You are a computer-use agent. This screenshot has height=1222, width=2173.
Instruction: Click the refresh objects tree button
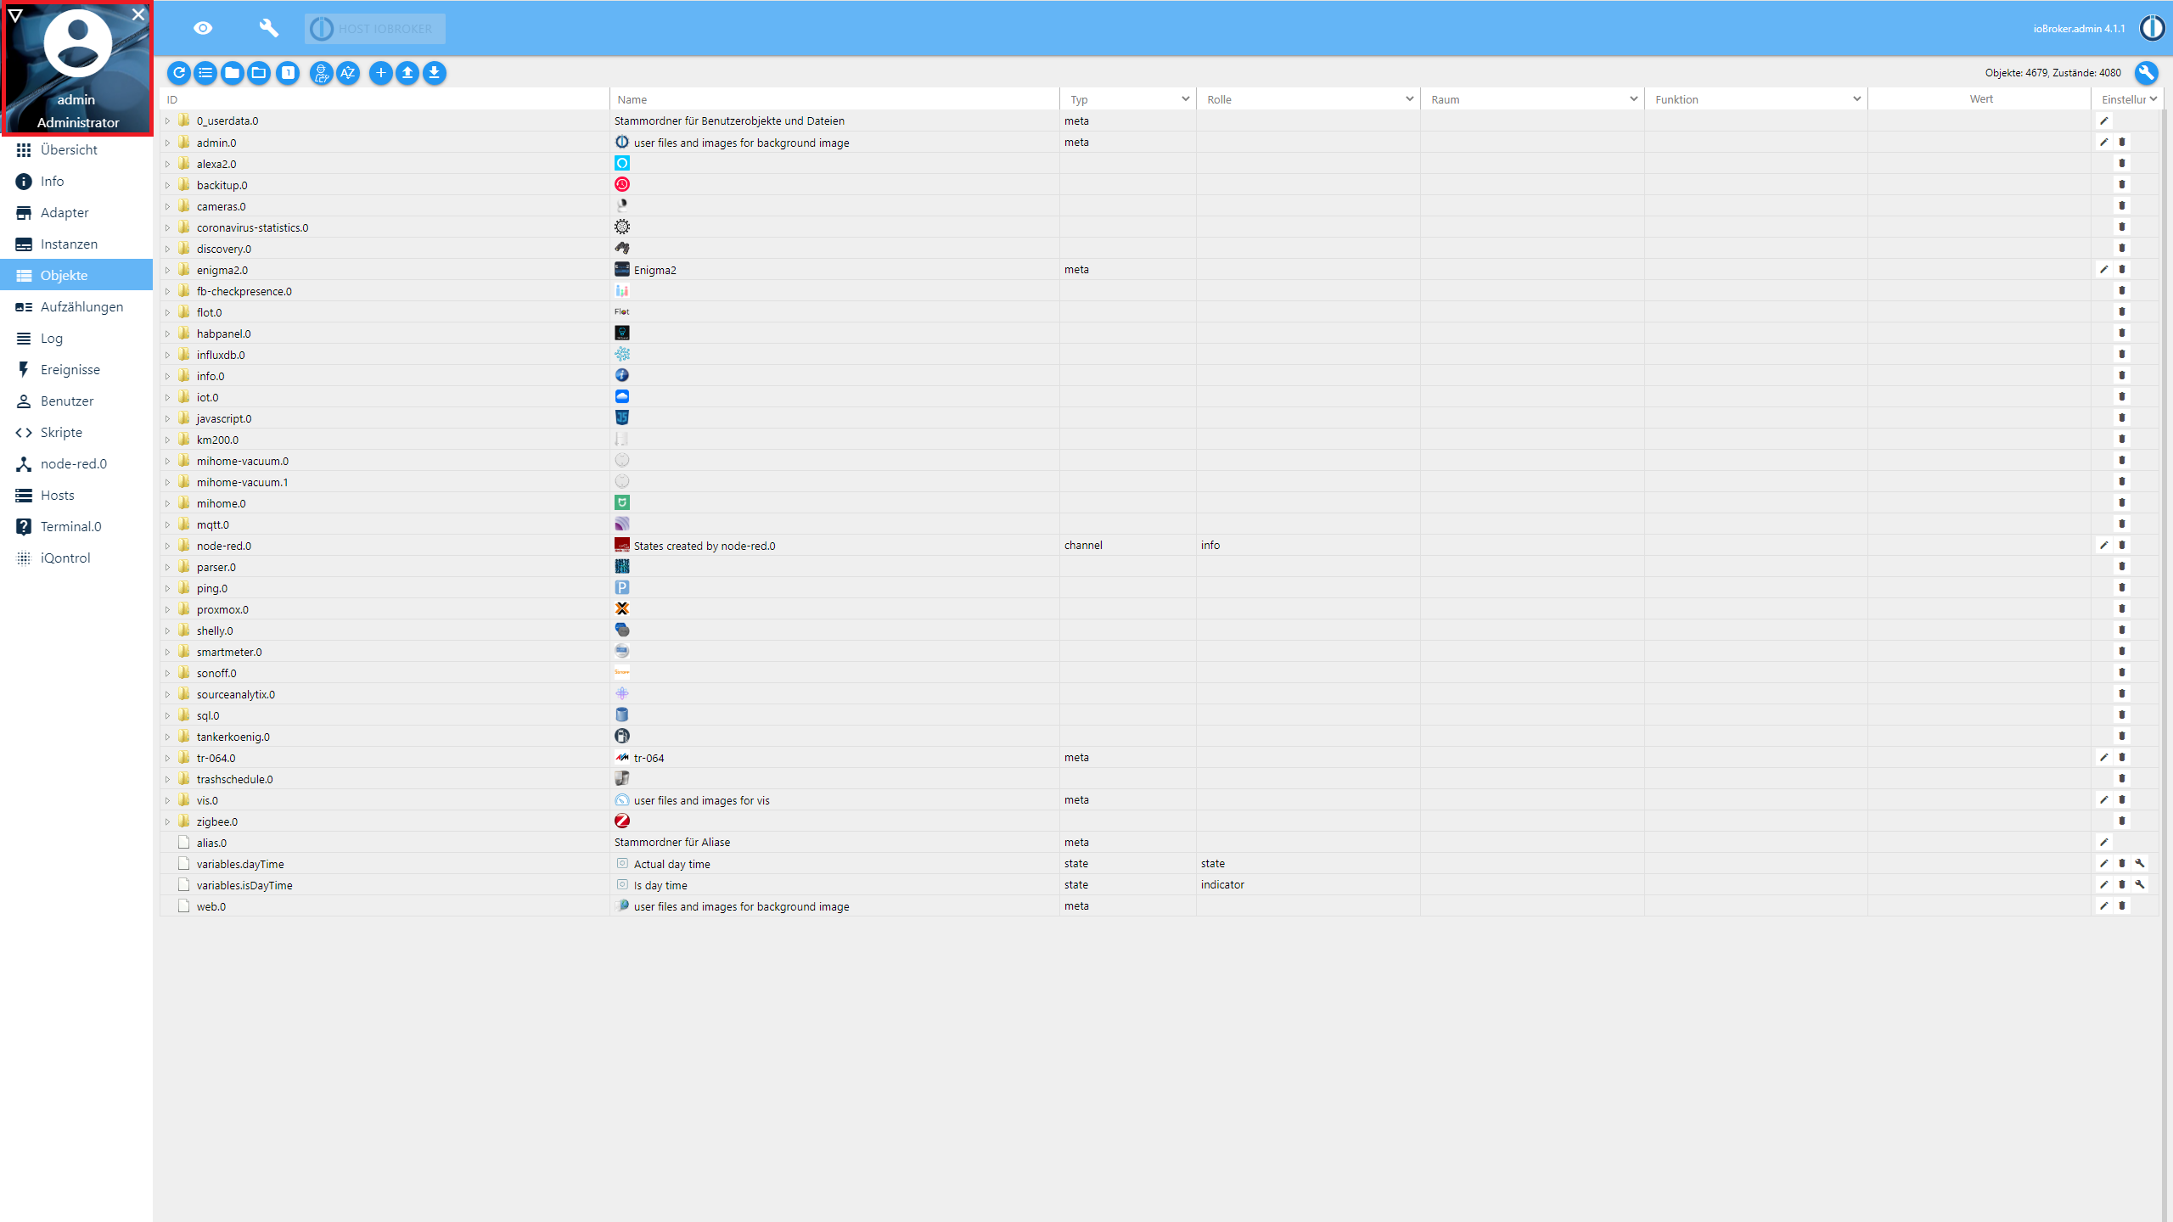[178, 73]
